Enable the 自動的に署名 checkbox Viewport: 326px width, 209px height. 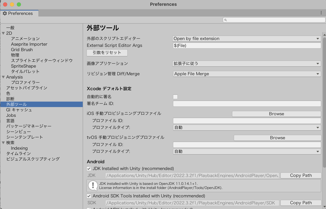point(175,97)
